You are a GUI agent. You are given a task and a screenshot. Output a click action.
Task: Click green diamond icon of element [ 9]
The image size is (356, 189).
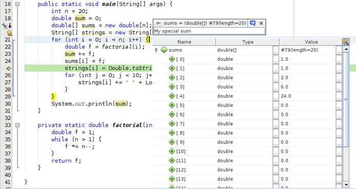[172, 142]
